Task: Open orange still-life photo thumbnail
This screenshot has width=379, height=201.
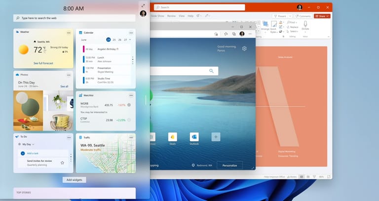Action: [x=28, y=111]
